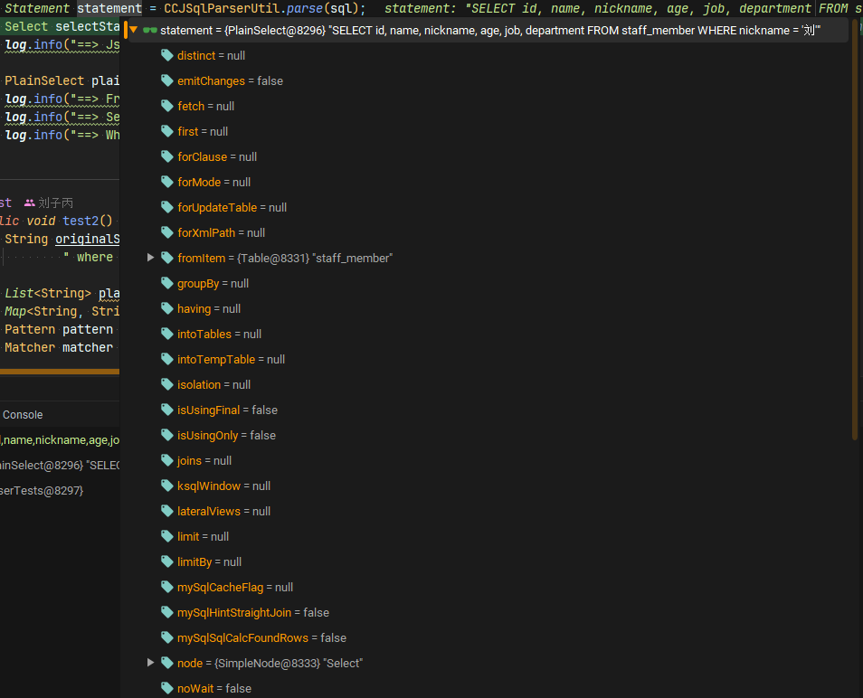Click the tag icon beside mySqlCacheFlag

[x=166, y=587]
